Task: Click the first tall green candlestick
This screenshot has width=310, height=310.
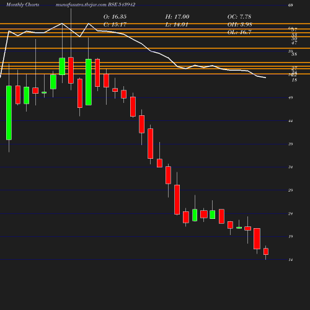Action: [9, 113]
